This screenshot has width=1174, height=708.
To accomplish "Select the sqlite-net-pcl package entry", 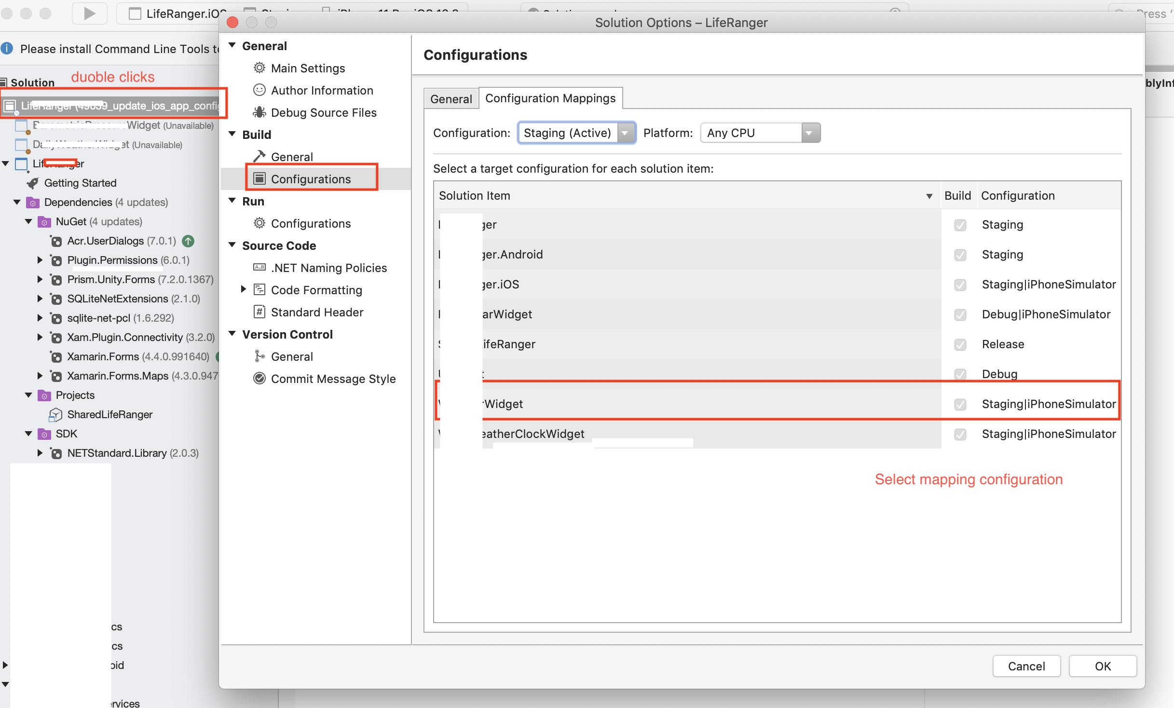I will point(121,318).
